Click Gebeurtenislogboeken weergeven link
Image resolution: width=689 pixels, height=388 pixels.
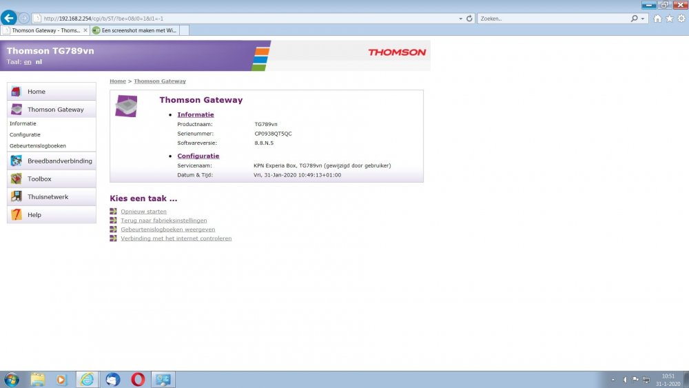(x=168, y=229)
